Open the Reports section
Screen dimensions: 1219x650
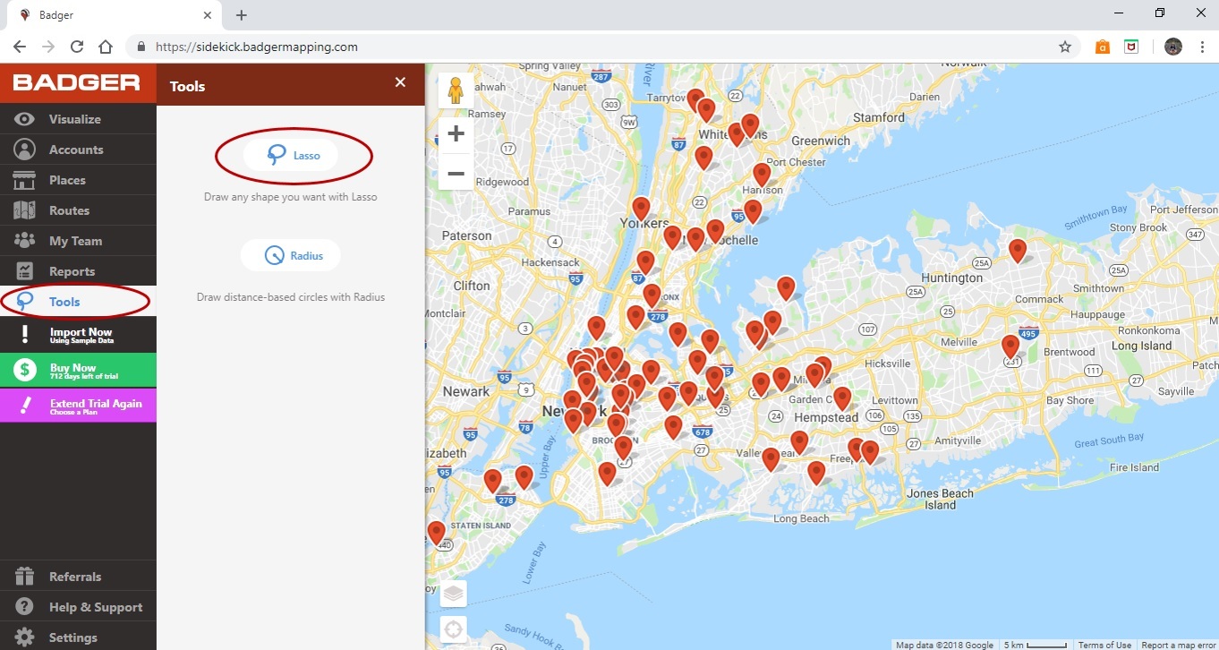pos(78,271)
